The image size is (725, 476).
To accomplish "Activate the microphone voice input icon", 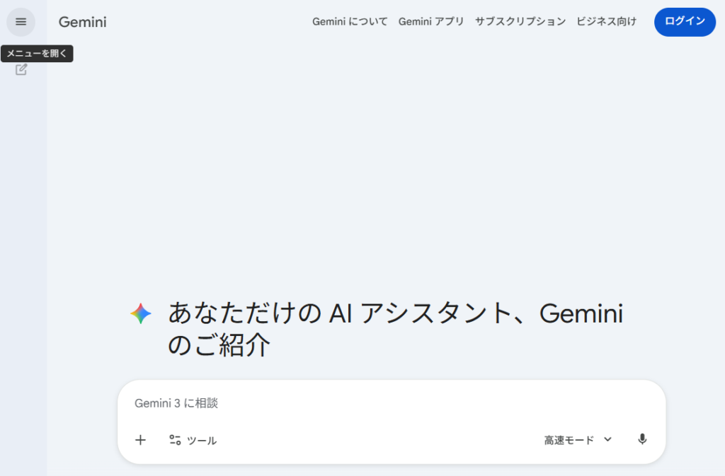I will pos(642,439).
